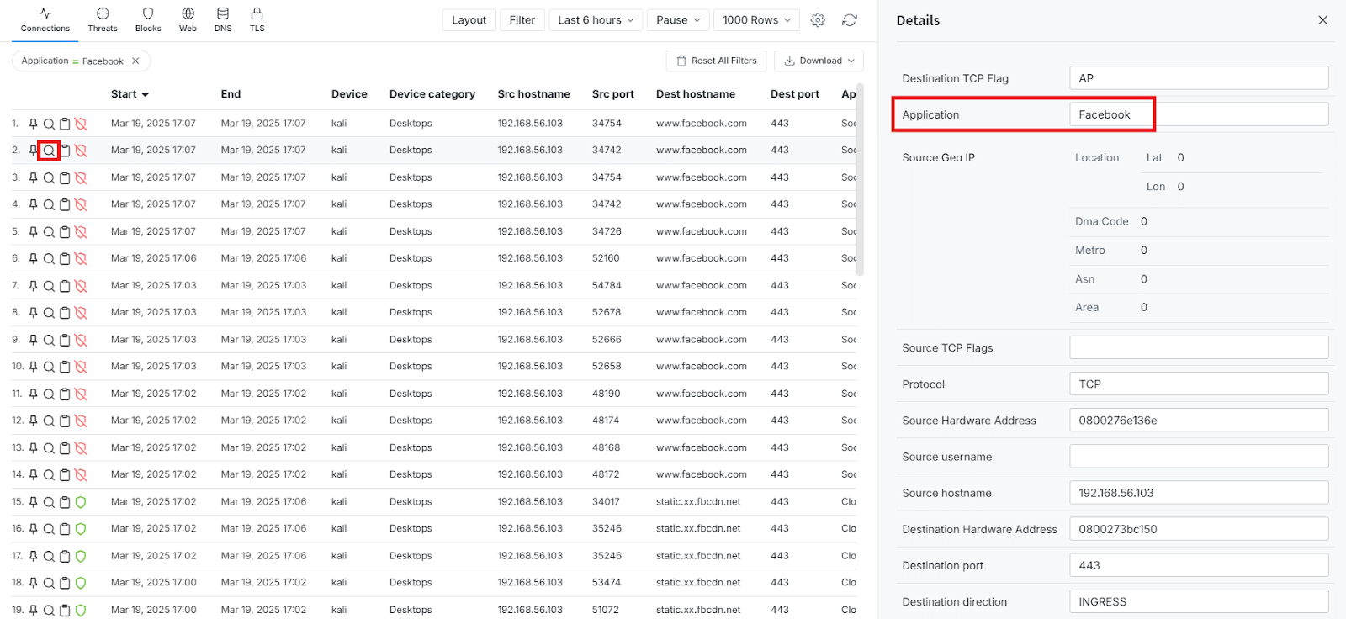This screenshot has height=619, width=1346.
Task: Click the Dest hostname column header
Action: coord(696,94)
